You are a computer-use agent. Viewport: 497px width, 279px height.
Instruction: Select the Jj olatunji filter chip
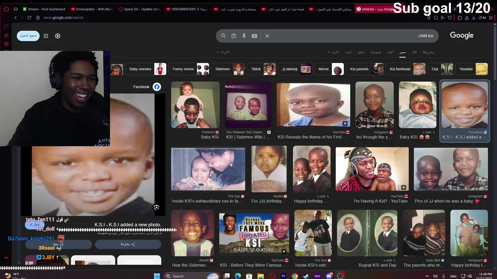[295, 69]
